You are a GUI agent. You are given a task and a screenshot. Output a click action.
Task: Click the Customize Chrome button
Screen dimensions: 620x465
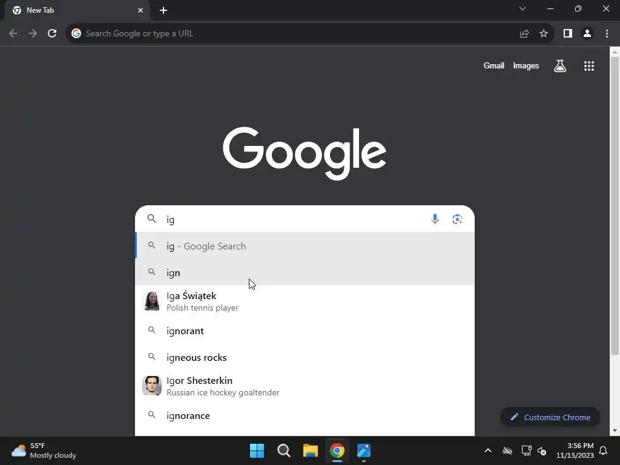point(550,417)
